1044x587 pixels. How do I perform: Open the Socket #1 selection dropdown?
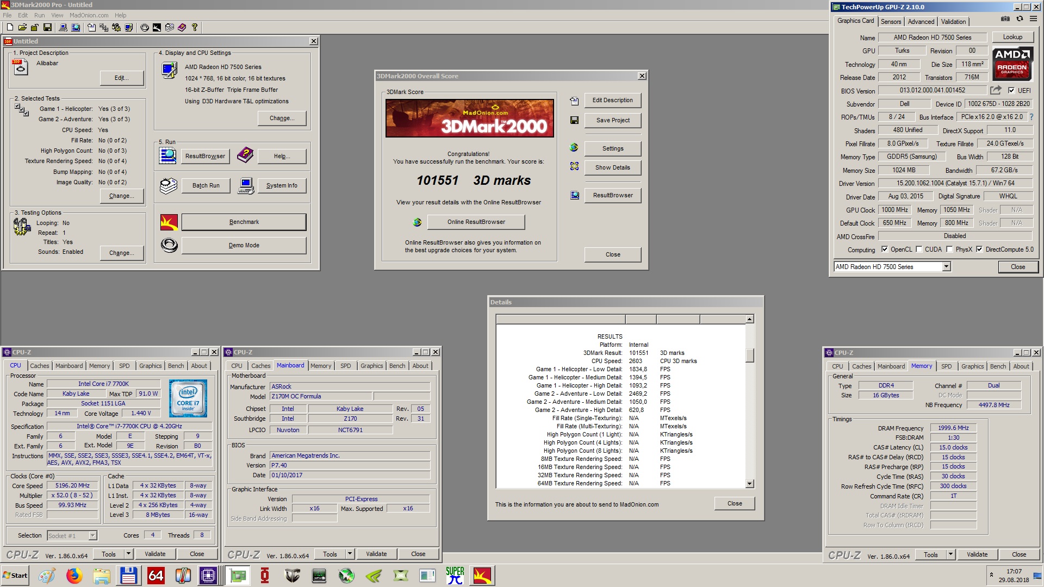(x=92, y=536)
